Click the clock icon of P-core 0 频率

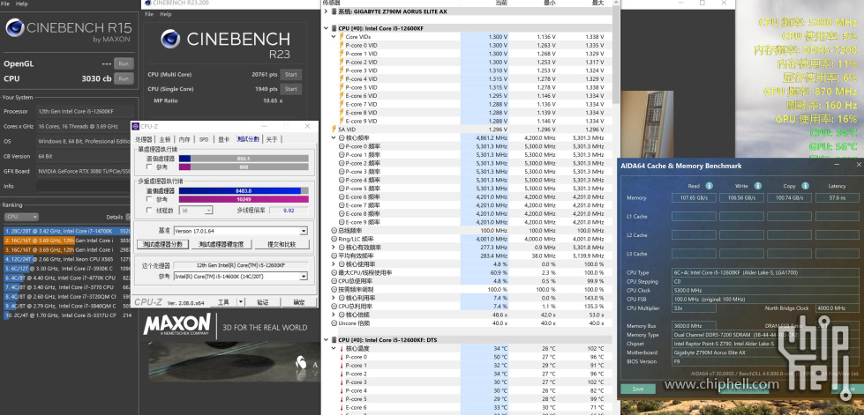[341, 146]
